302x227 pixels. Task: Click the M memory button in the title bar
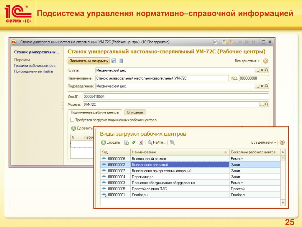(240, 42)
